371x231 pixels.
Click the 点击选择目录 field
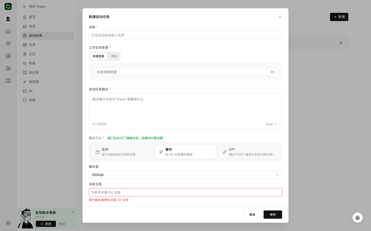[185, 72]
